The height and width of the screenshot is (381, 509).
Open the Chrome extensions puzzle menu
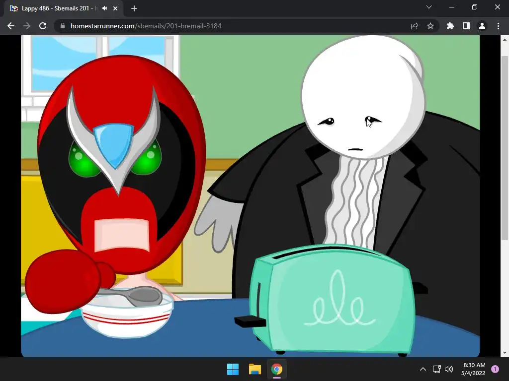[450, 26]
